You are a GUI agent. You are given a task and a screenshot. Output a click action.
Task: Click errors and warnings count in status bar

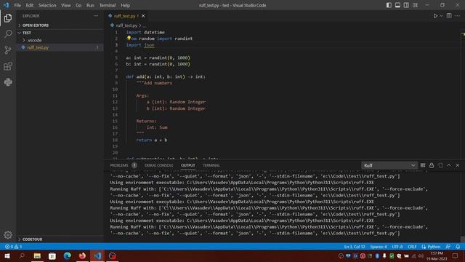click(x=13, y=247)
